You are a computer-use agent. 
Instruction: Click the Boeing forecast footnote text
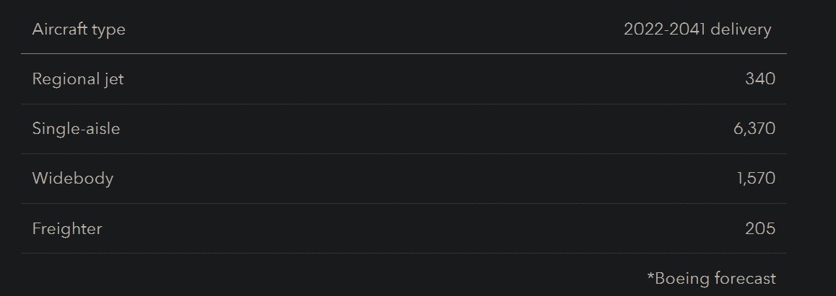click(x=711, y=279)
